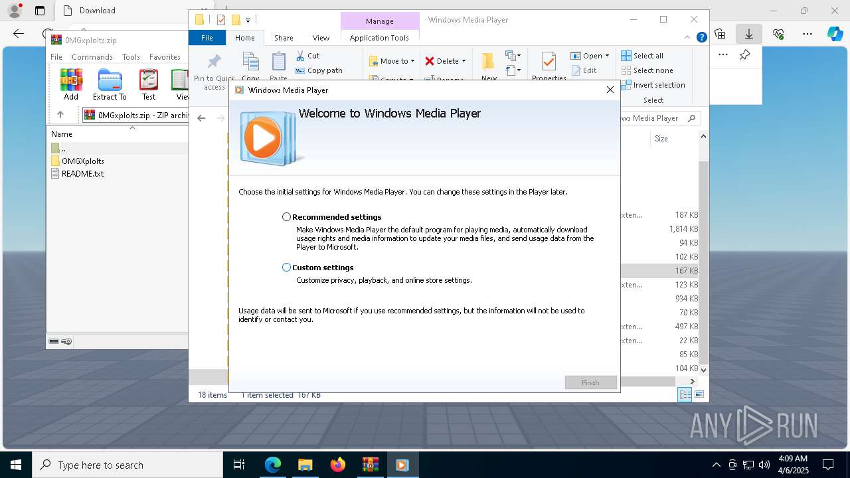This screenshot has height=478, width=850.
Task: Click the Name column header in WinRAR
Action: click(x=62, y=134)
